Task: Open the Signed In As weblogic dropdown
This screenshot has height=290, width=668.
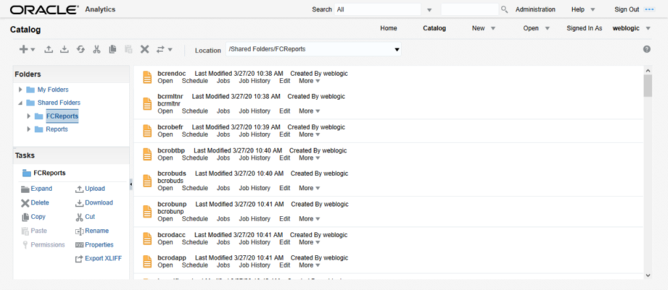Action: coord(648,29)
